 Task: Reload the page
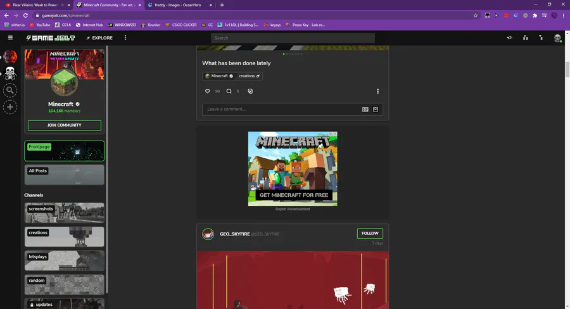[x=25, y=16]
